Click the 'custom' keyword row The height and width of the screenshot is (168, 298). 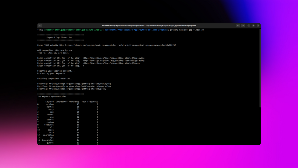68,122
